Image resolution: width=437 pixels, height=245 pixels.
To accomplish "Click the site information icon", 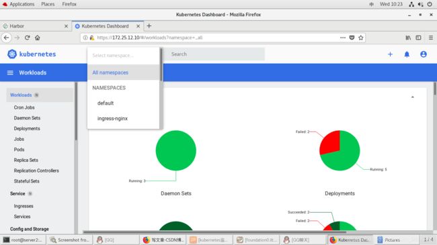I will click(x=85, y=38).
